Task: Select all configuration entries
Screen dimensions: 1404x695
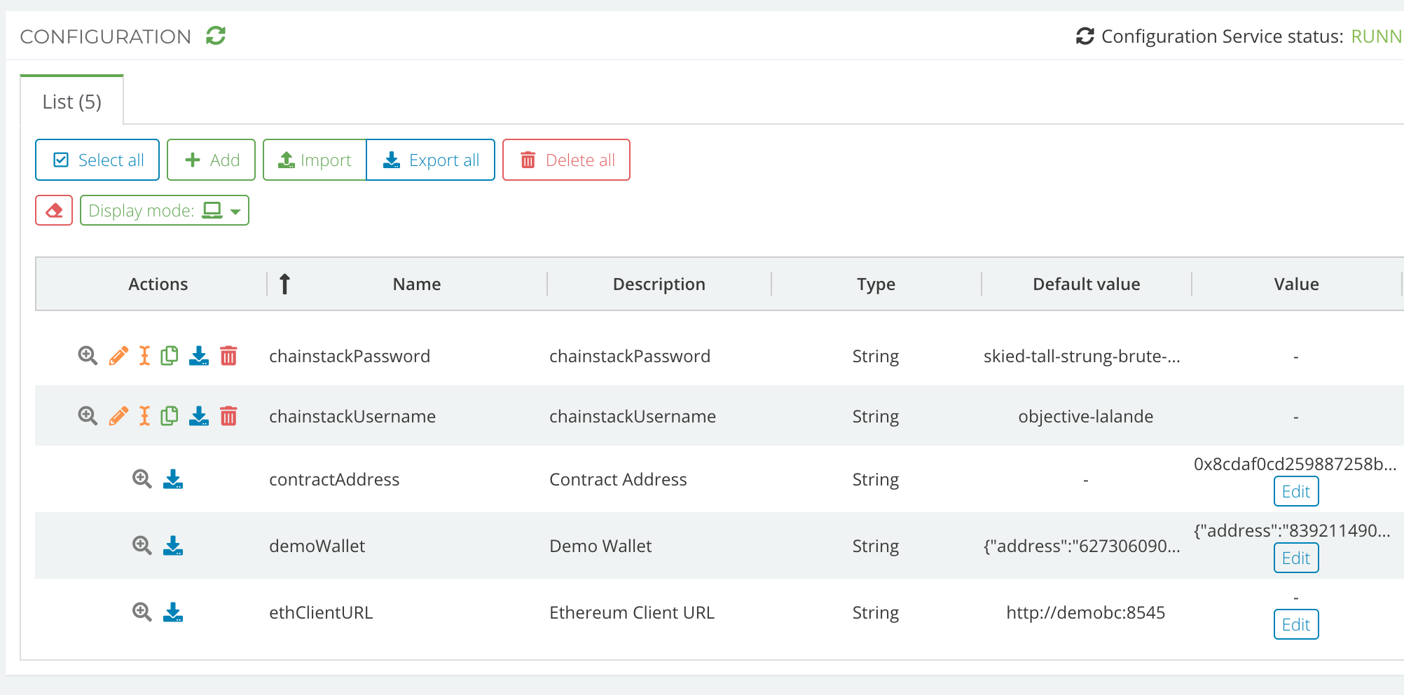Action: [97, 160]
